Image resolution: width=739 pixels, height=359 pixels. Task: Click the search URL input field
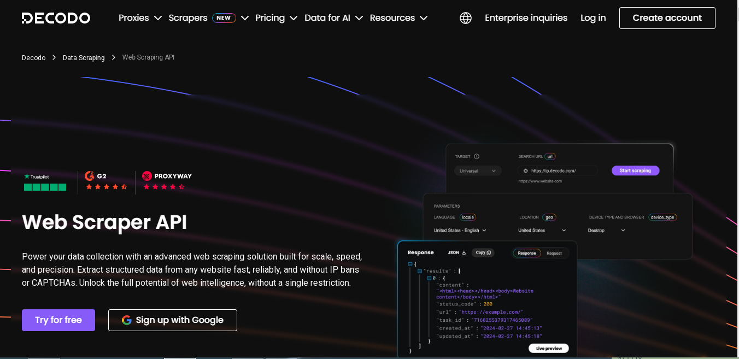558,171
